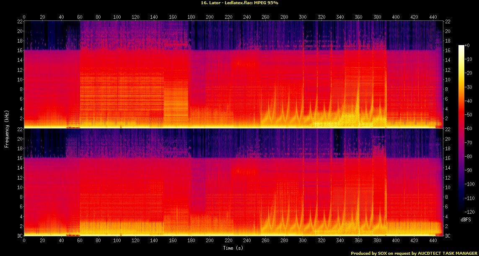
Task: Select the "Frequency (kHz)" axis label
Action: pyautogui.click(x=7, y=128)
